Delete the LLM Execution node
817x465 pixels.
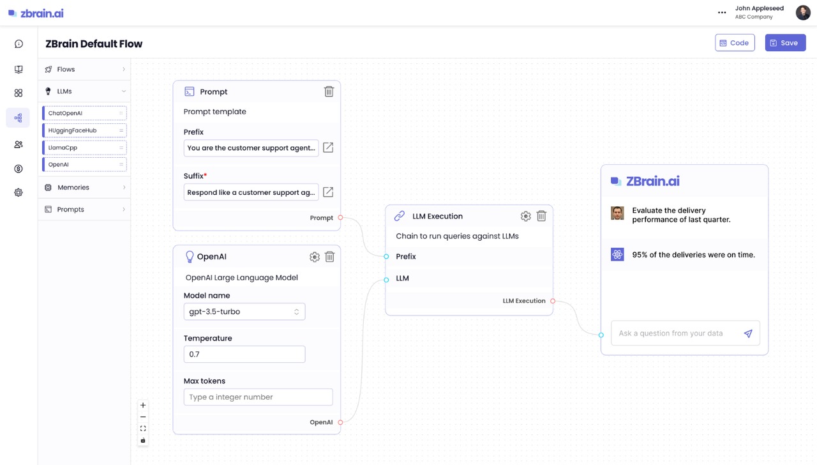pos(541,216)
